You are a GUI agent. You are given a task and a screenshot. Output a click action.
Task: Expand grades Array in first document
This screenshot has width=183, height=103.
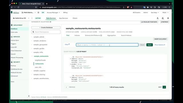point(71,64)
